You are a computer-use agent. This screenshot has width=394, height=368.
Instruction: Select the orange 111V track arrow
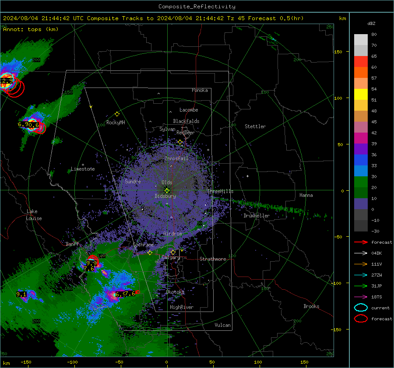(361, 264)
